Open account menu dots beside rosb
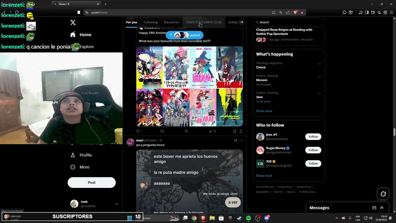 pyautogui.click(x=117, y=204)
